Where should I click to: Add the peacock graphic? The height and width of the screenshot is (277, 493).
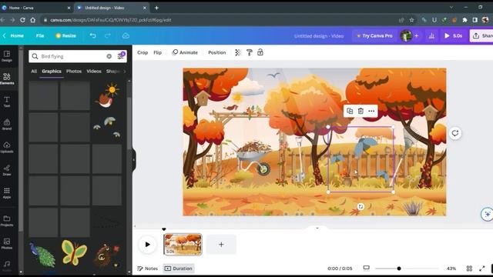pyautogui.click(x=43, y=255)
